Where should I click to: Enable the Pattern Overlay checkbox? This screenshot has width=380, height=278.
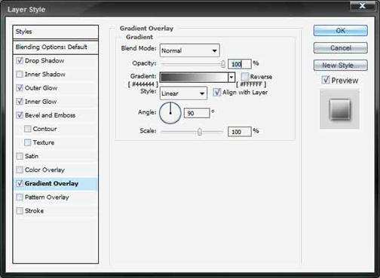pyautogui.click(x=20, y=197)
